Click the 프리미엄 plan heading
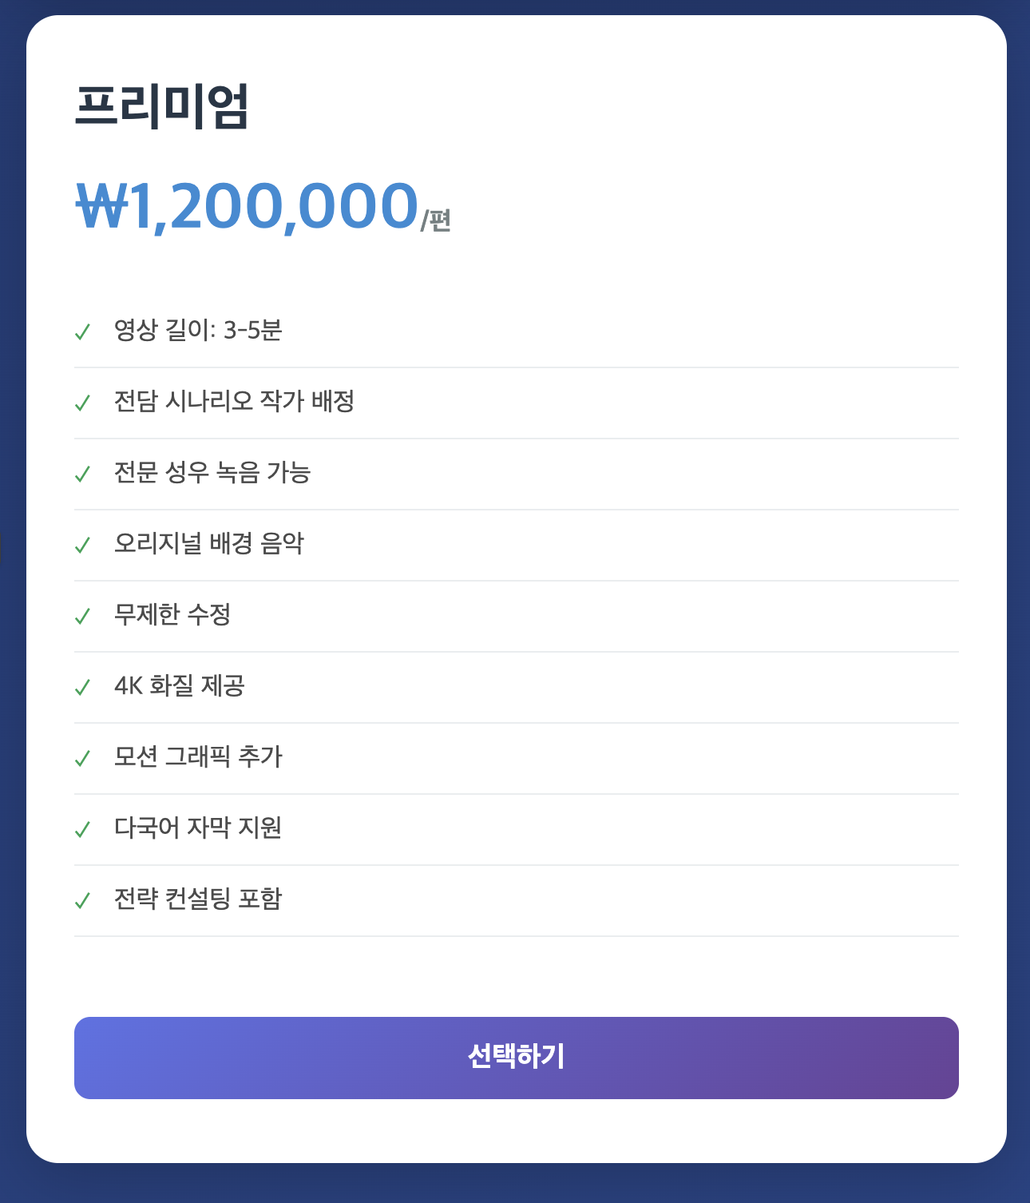1030x1203 pixels. click(x=162, y=106)
